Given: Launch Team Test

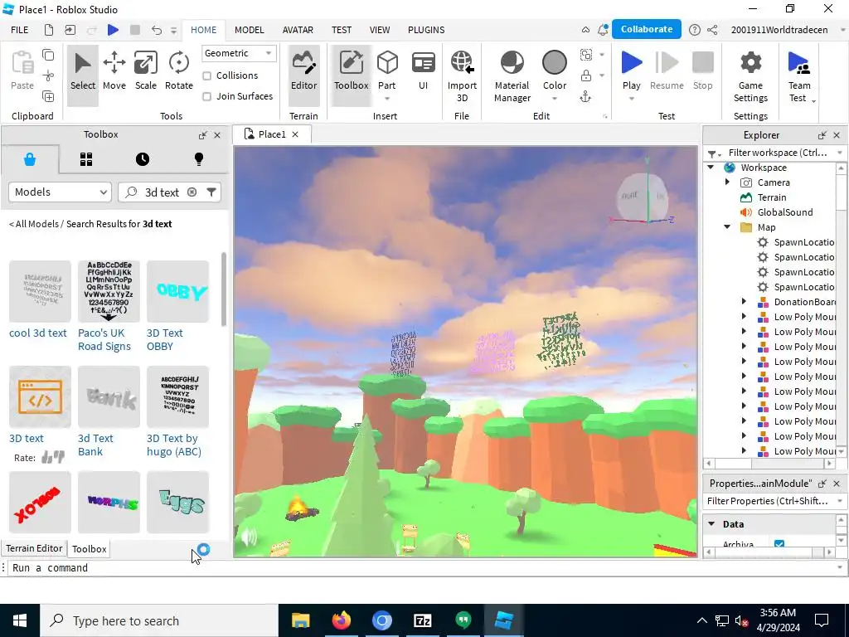Looking at the screenshot, I should [799, 75].
